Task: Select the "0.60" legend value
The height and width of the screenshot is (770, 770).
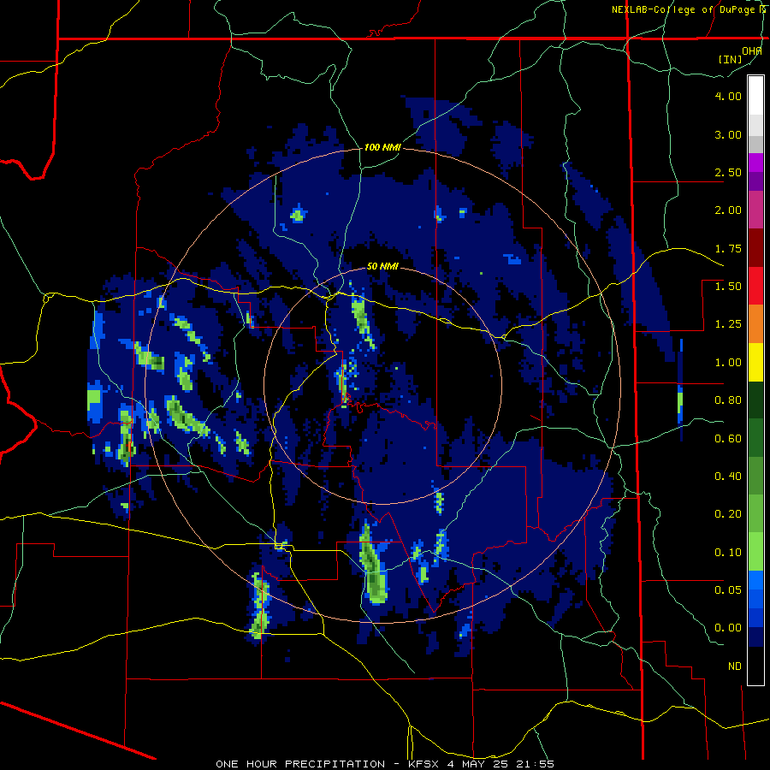Action: (x=728, y=439)
